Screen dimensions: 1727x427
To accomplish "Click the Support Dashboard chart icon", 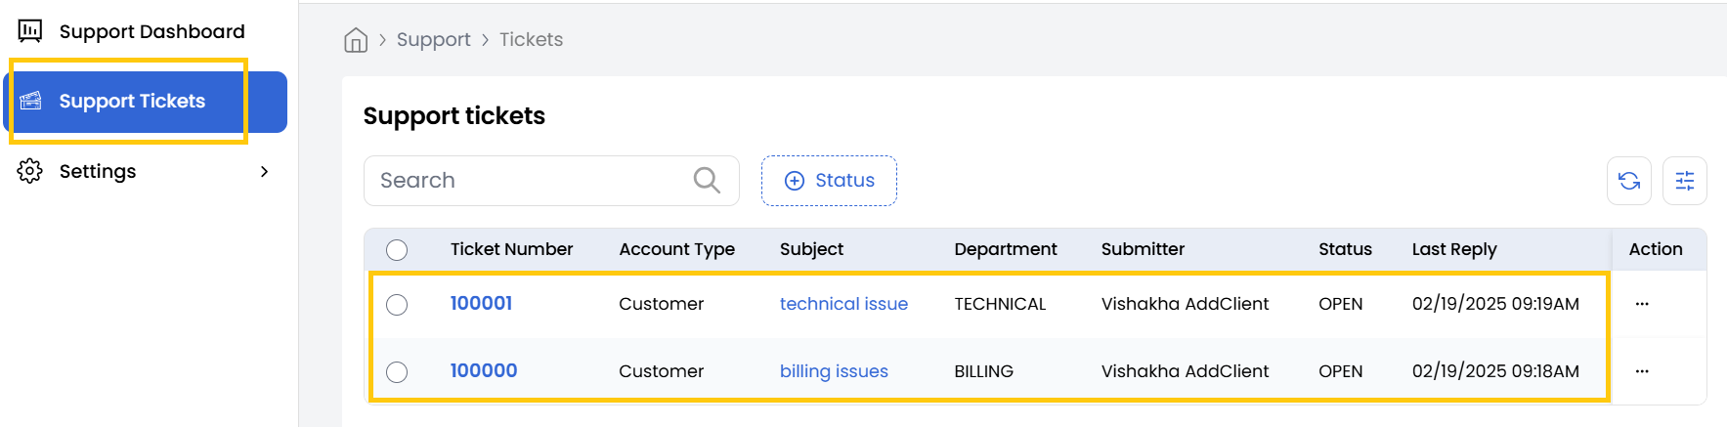I will point(30,31).
